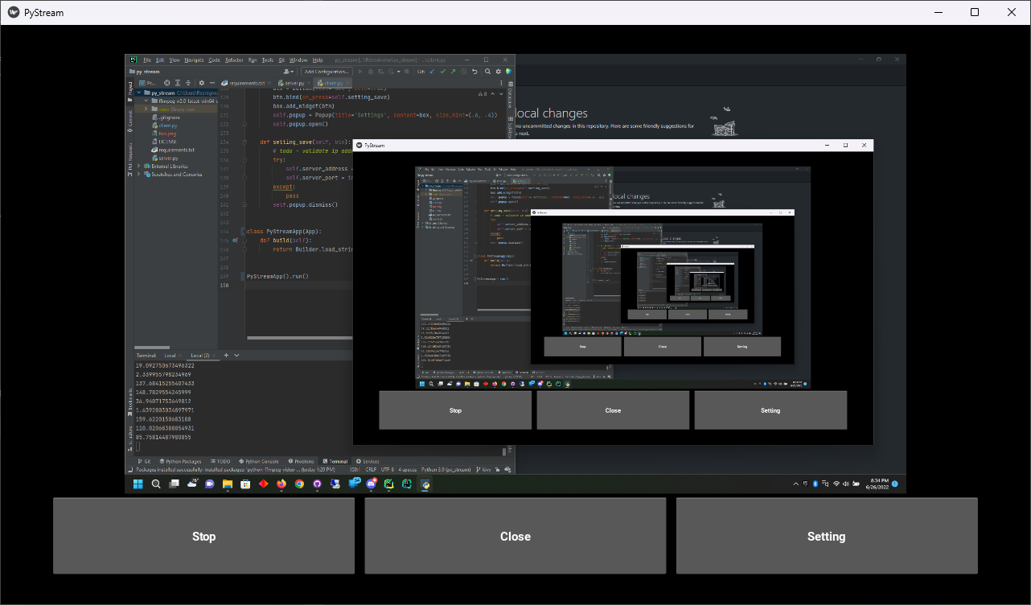This screenshot has width=1031, height=605.
Task: Click the Git commit green checkmark icon
Action: 442,72
